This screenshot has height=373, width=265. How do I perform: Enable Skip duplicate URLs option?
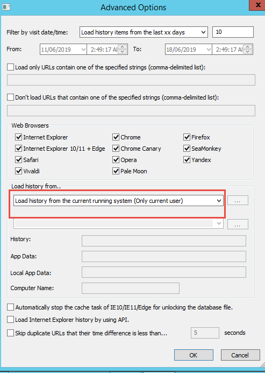tap(10, 333)
